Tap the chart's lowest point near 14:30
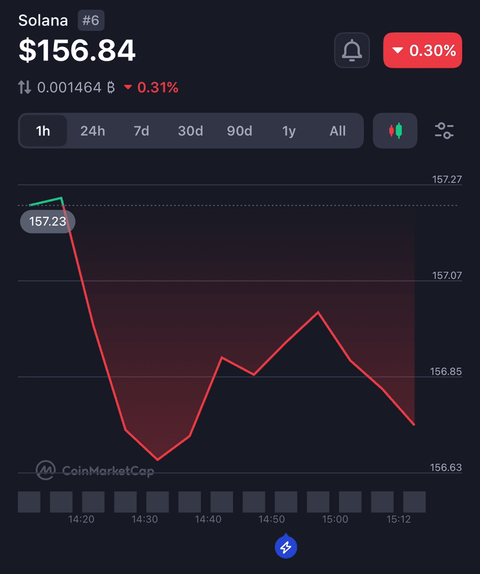 point(158,459)
